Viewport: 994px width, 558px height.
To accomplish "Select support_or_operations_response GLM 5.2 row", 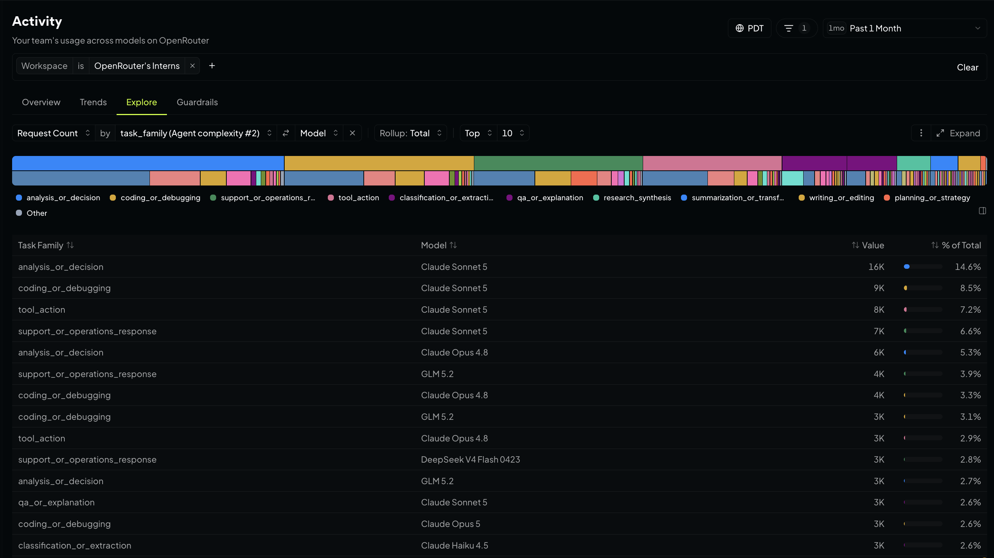I will tap(499, 374).
